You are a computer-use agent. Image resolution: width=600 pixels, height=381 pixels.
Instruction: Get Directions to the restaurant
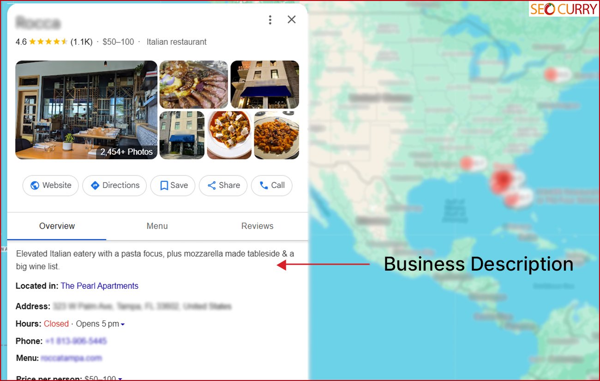114,185
